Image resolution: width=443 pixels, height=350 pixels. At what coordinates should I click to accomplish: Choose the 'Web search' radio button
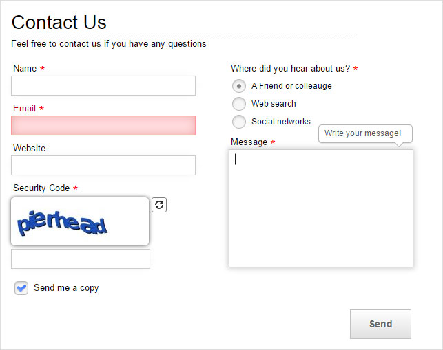[x=239, y=104]
